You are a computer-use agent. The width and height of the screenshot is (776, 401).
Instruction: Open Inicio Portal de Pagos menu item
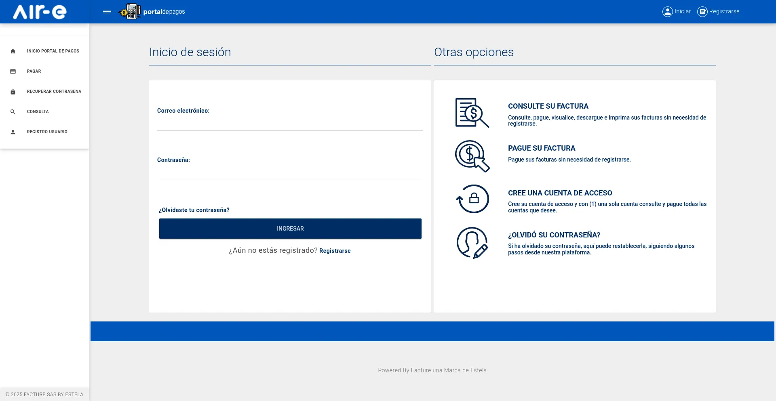[x=53, y=51]
